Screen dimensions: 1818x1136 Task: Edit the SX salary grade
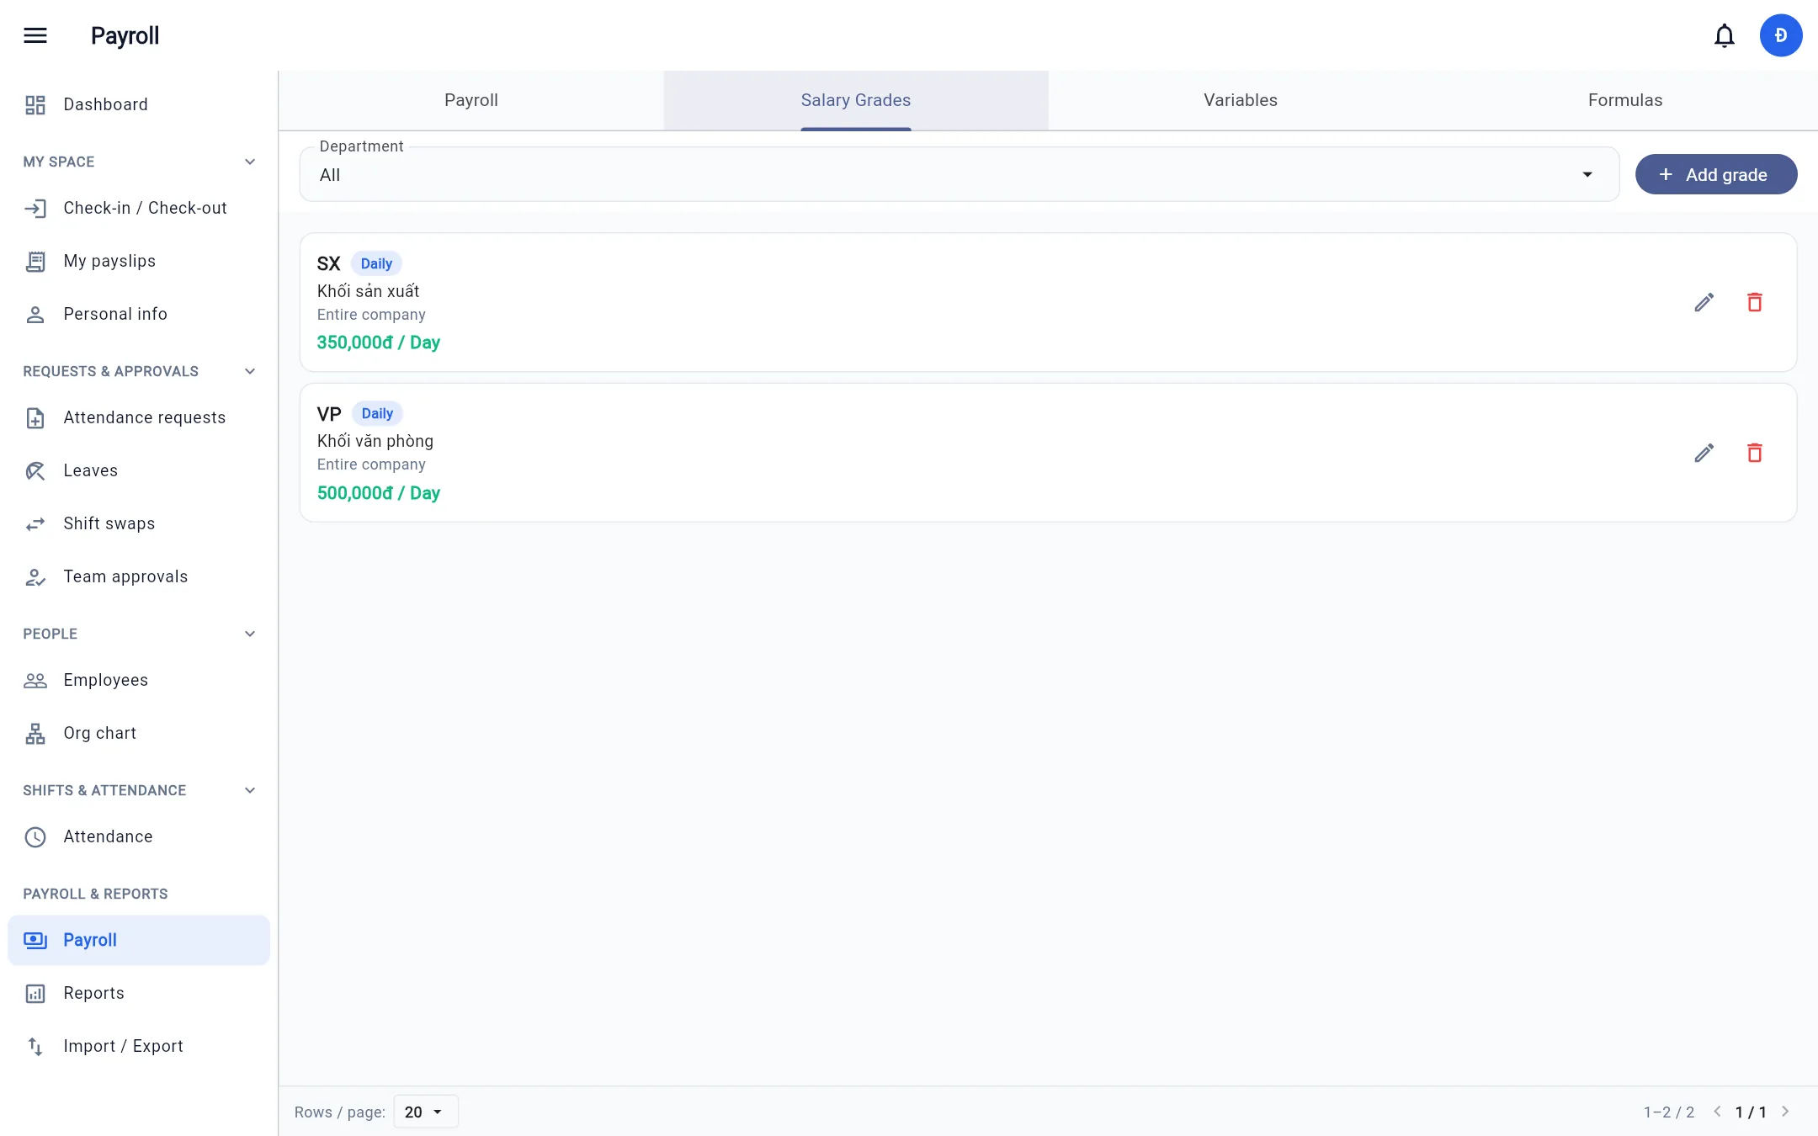click(1704, 302)
